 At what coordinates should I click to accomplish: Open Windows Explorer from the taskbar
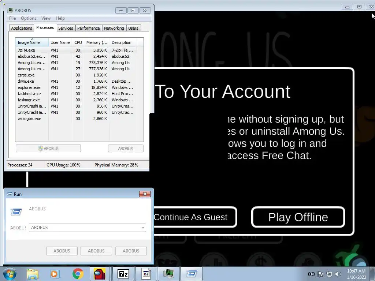click(x=33, y=274)
